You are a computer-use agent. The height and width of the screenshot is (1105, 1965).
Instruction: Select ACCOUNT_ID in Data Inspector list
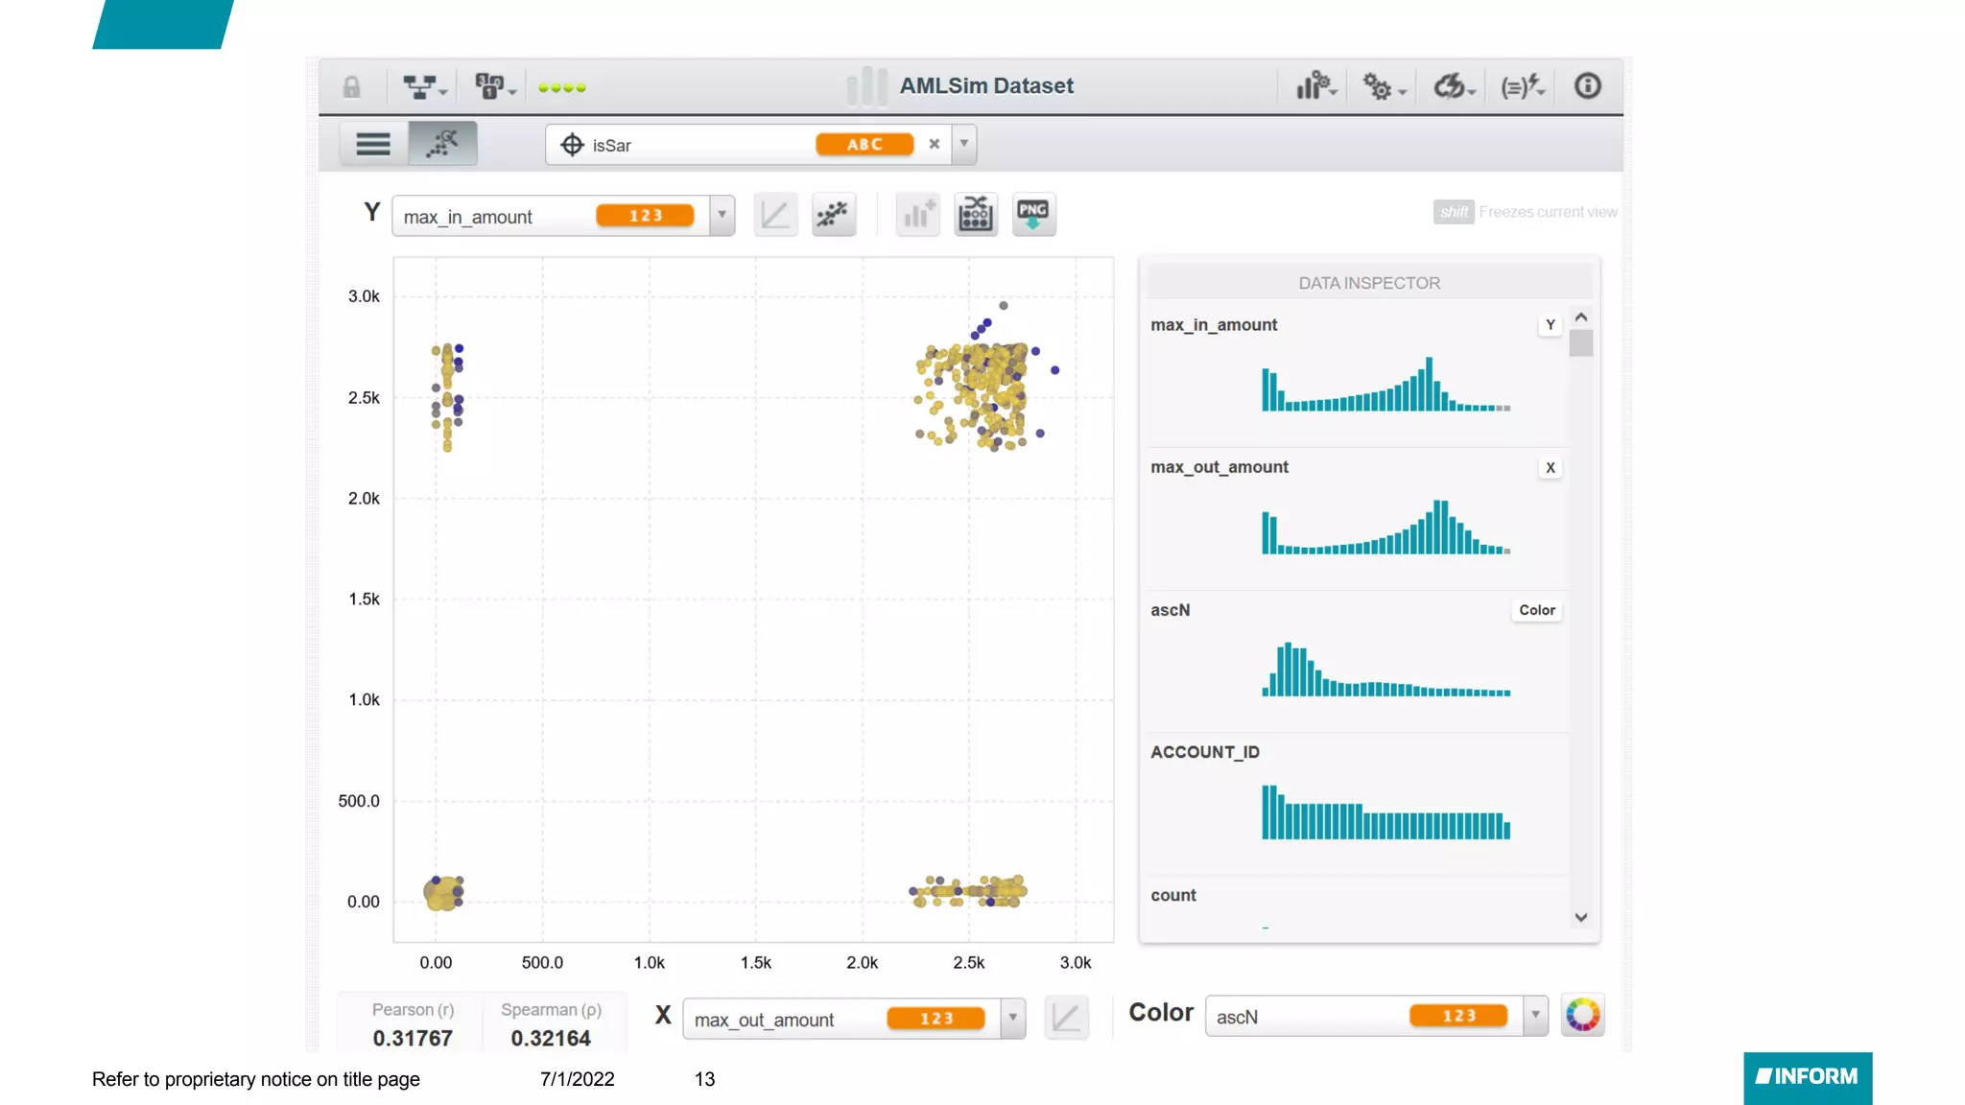tap(1205, 752)
